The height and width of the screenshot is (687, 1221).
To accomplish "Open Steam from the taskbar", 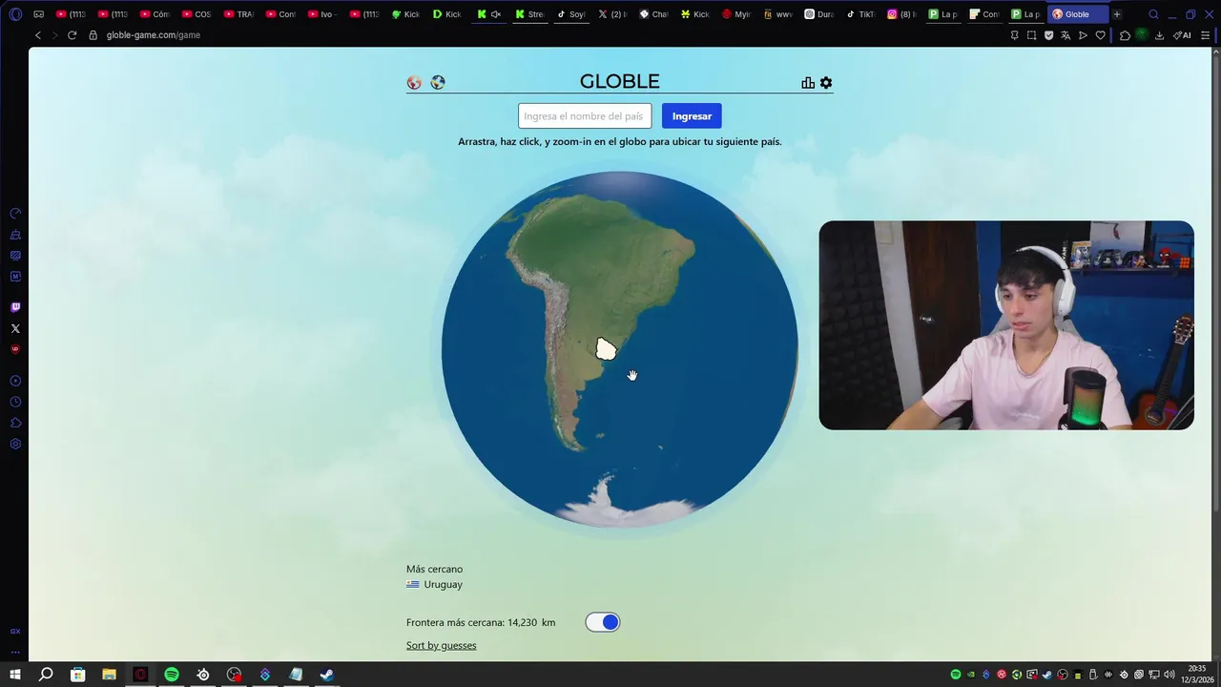I will pos(326,675).
